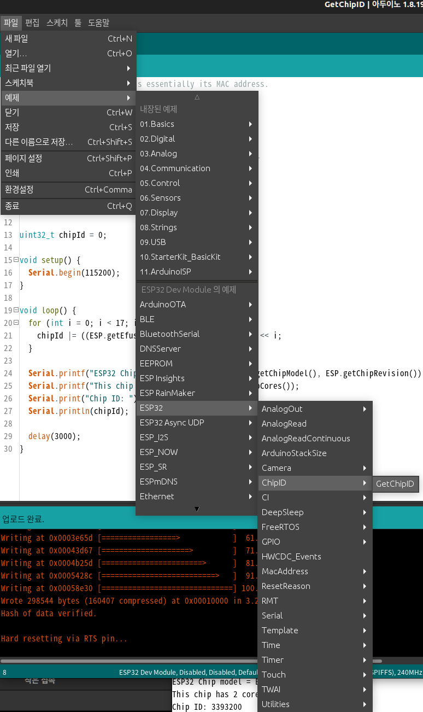
Task: Open the 편집 menu
Action: (x=32, y=23)
